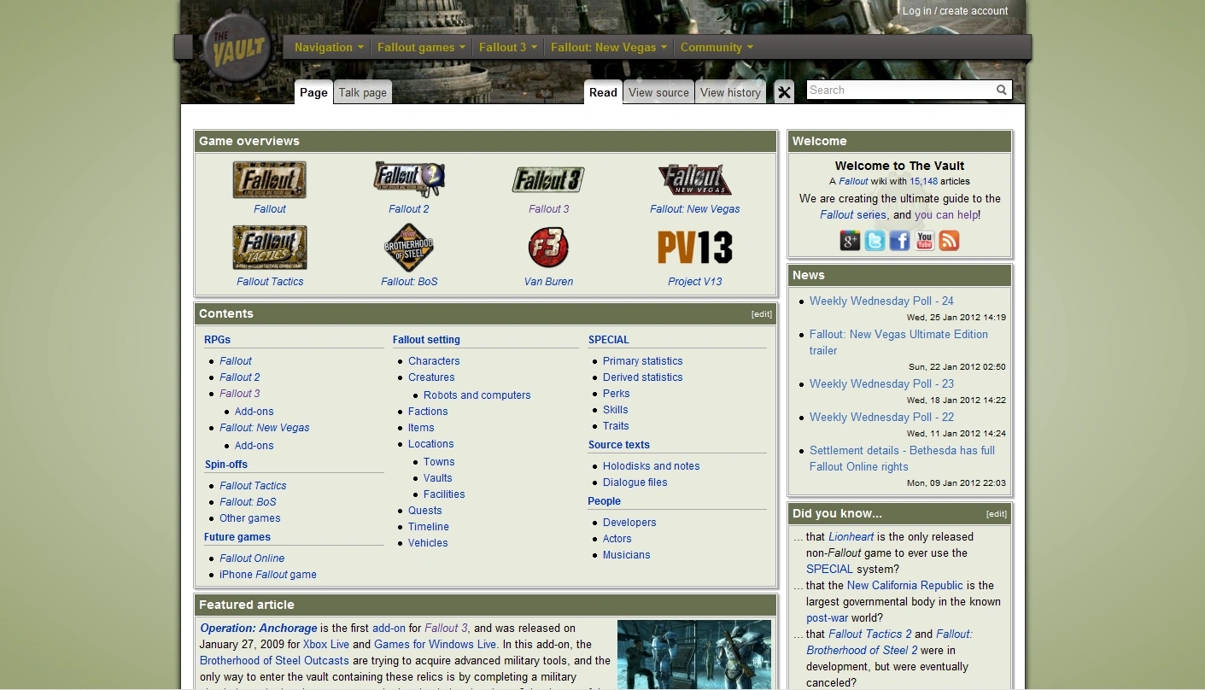Screen dimensions: 1205x690
Task: Switch to the Talk page tab
Action: click(363, 92)
